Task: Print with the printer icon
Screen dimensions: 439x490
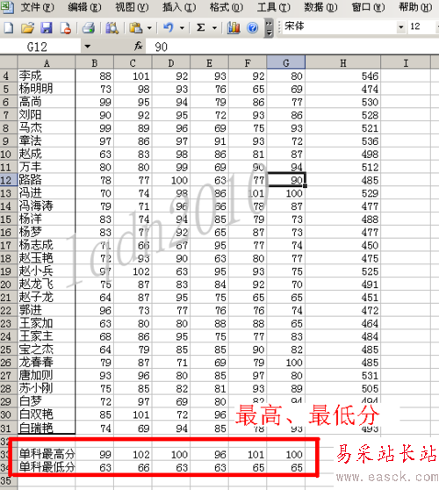Action: click(x=89, y=28)
